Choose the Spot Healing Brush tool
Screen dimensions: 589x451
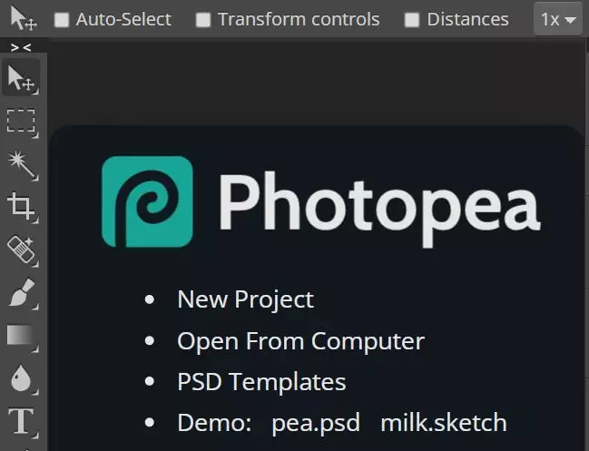click(21, 249)
